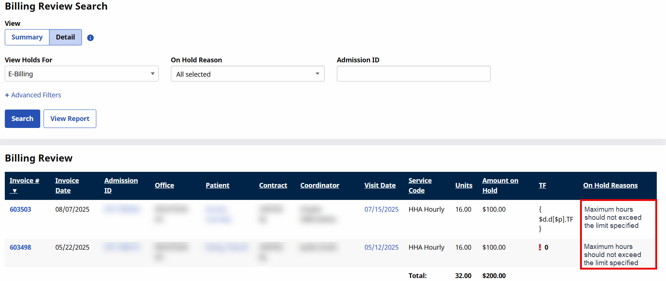Viewport: 666px width, 281px height.
Task: Sort table by Patient column
Action: [x=217, y=185]
